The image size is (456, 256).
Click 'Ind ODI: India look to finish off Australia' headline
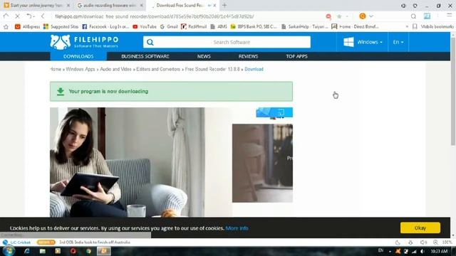(95, 242)
